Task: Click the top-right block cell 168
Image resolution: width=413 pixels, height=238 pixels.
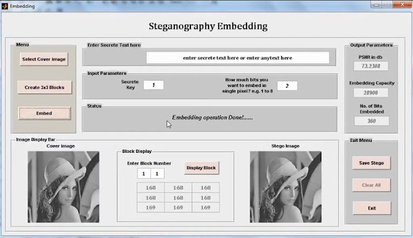Action: point(205,188)
